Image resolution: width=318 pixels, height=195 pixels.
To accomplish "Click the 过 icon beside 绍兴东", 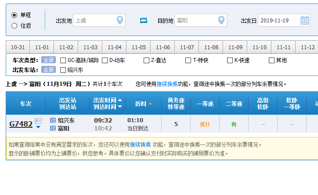I will [x=53, y=120].
